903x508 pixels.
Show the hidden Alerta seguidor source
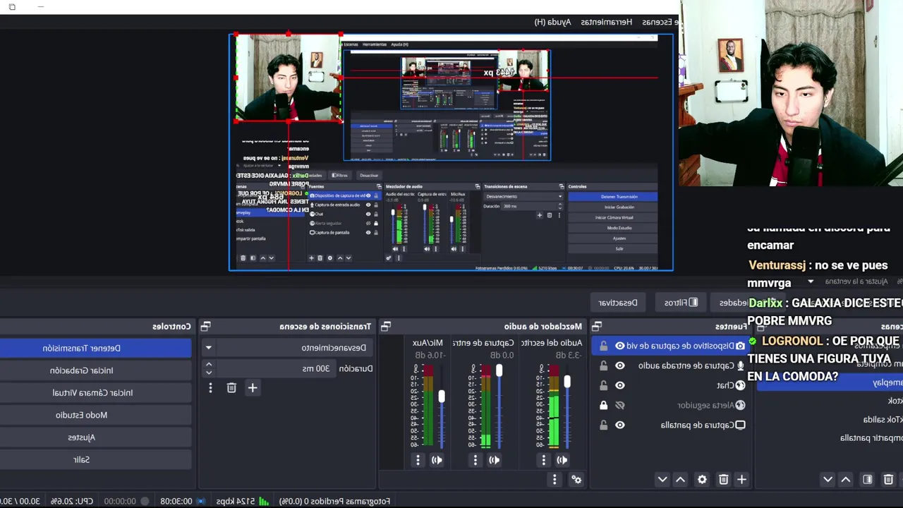point(619,405)
